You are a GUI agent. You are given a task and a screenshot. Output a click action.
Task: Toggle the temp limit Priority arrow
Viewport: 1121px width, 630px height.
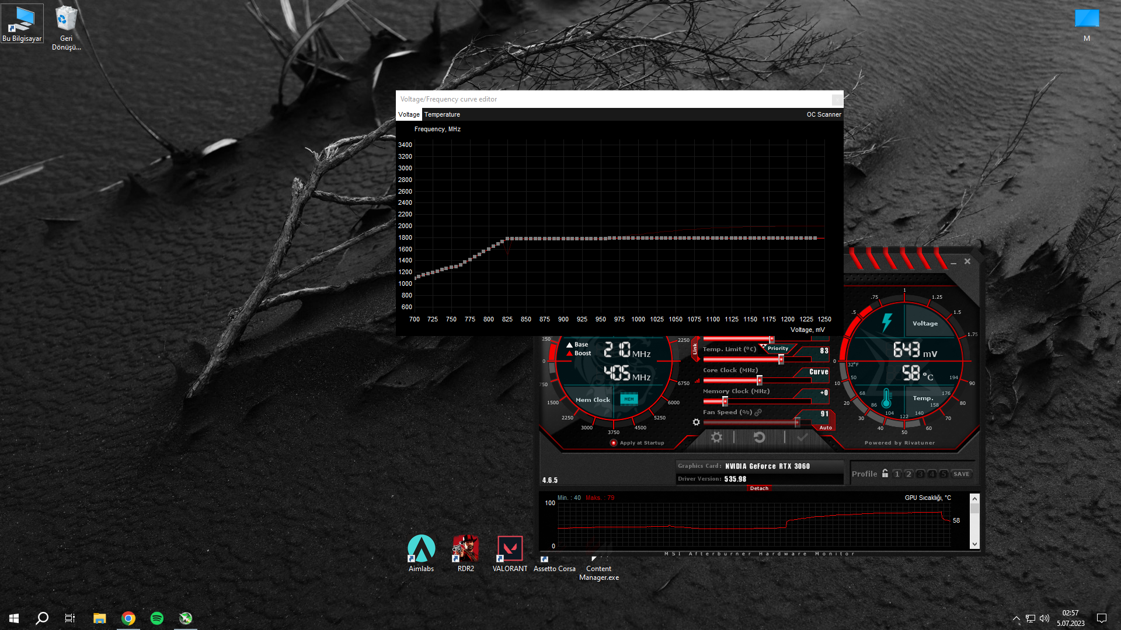[x=764, y=347]
